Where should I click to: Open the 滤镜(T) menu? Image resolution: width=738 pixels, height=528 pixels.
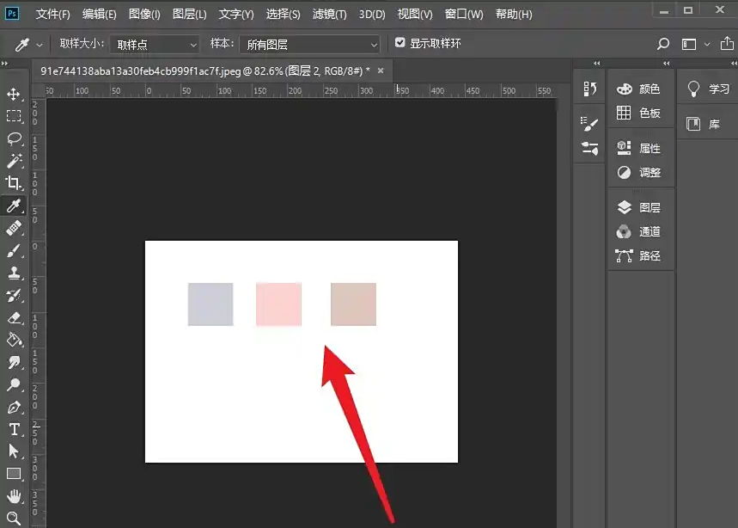pos(329,15)
